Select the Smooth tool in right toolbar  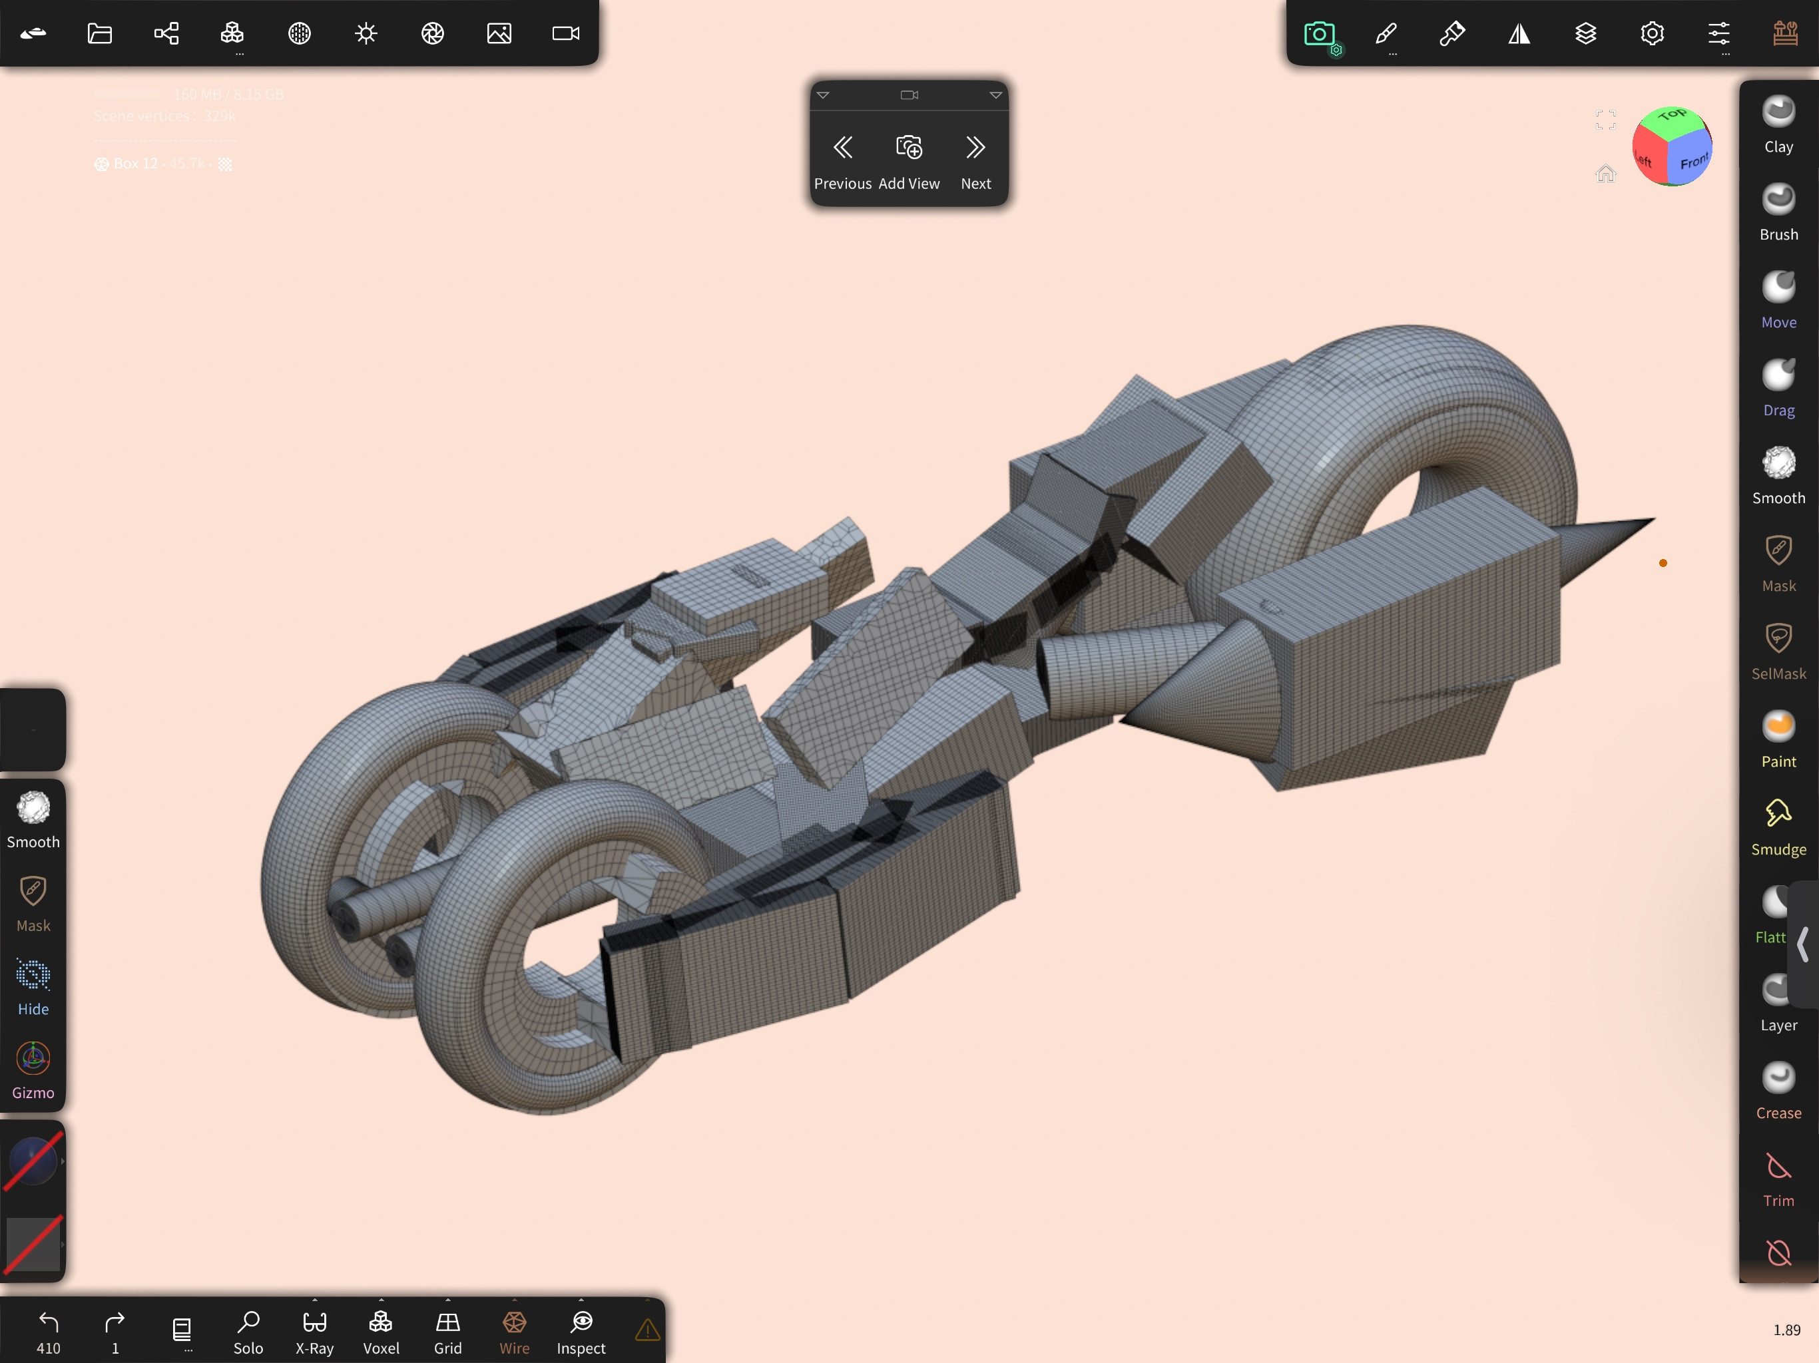[x=1778, y=477]
